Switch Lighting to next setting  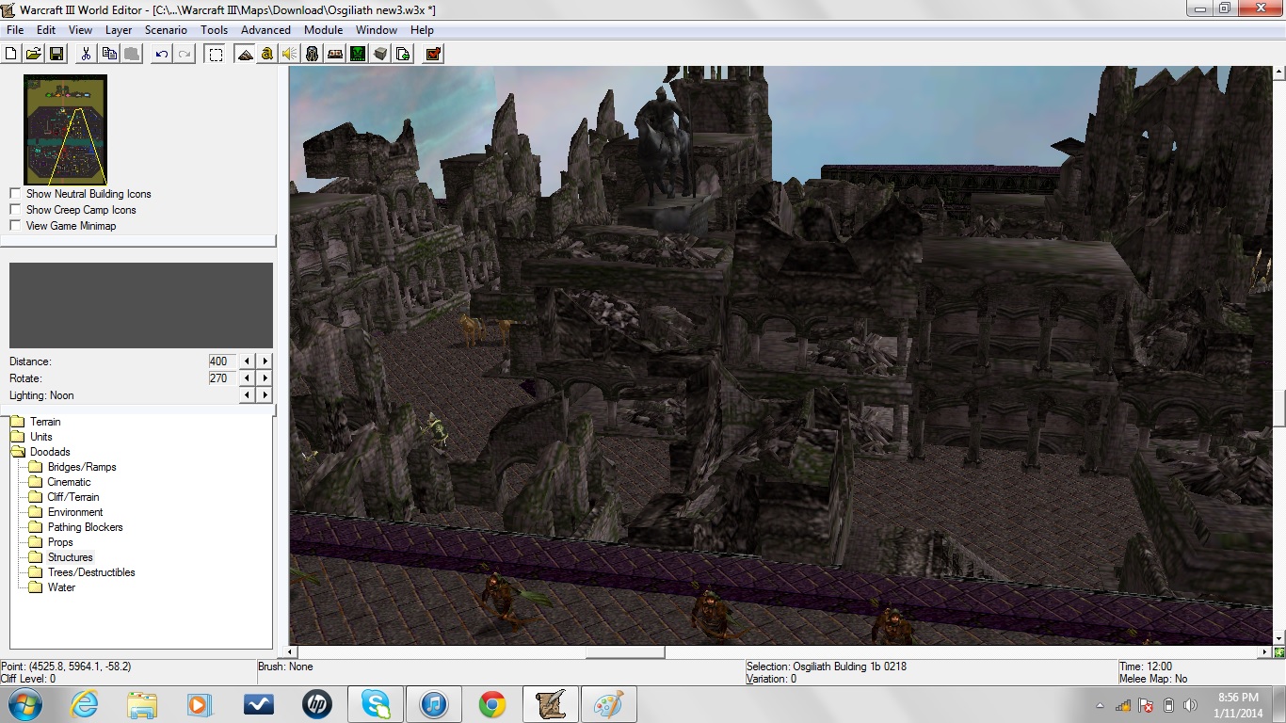click(265, 395)
